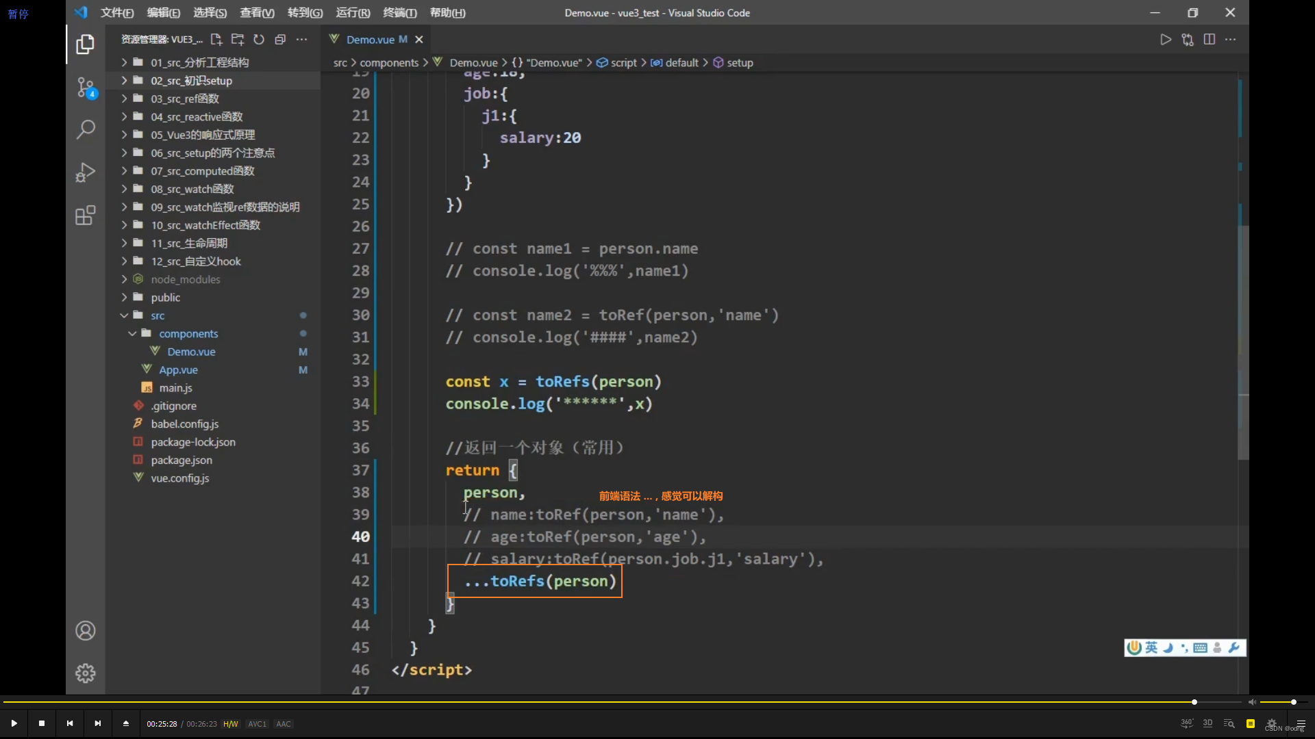This screenshot has width=1315, height=739.
Task: Adjust the volume slider
Action: [1285, 702]
